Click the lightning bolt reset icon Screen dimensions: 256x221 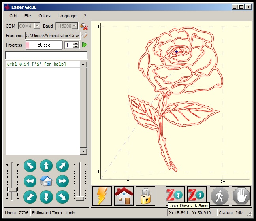tap(102, 196)
